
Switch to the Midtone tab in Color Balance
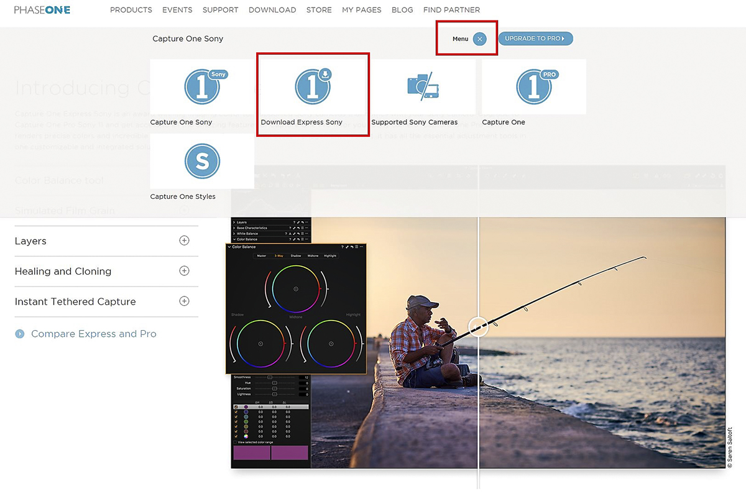coord(313,255)
